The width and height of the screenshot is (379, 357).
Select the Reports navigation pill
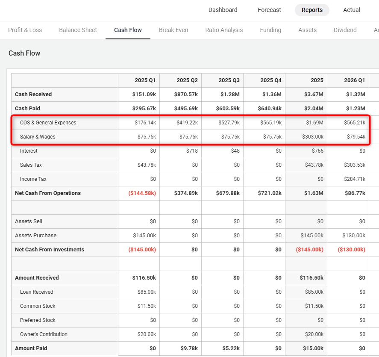[312, 10]
